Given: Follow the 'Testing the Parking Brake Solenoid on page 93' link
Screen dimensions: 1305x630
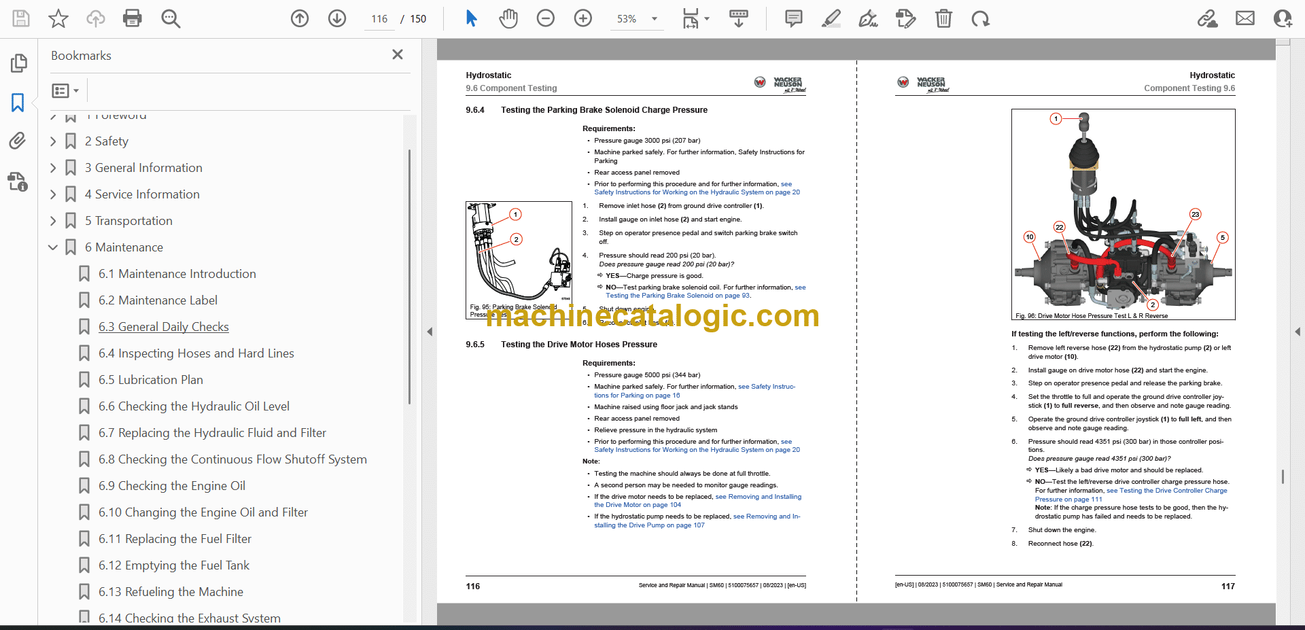Looking at the screenshot, I should point(678,296).
